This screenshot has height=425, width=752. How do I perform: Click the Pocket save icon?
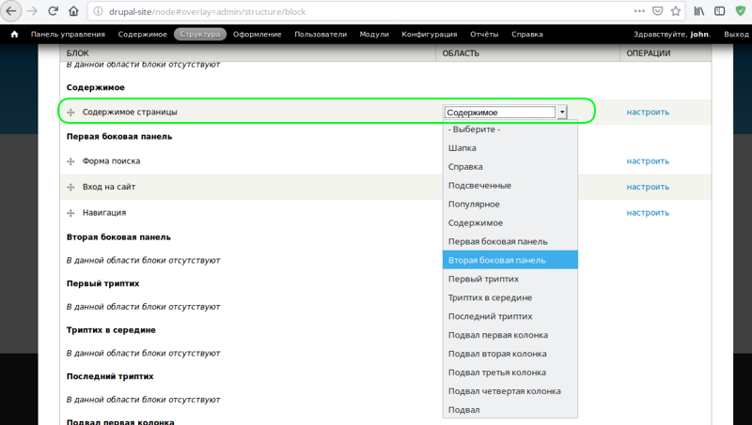(x=657, y=11)
